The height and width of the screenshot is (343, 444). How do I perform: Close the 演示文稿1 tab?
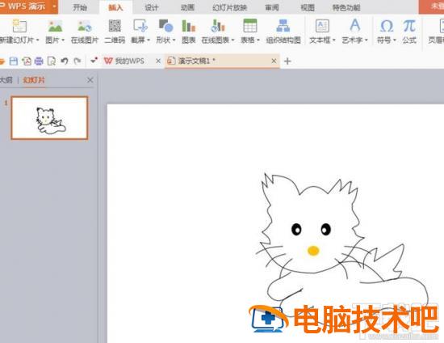click(274, 61)
